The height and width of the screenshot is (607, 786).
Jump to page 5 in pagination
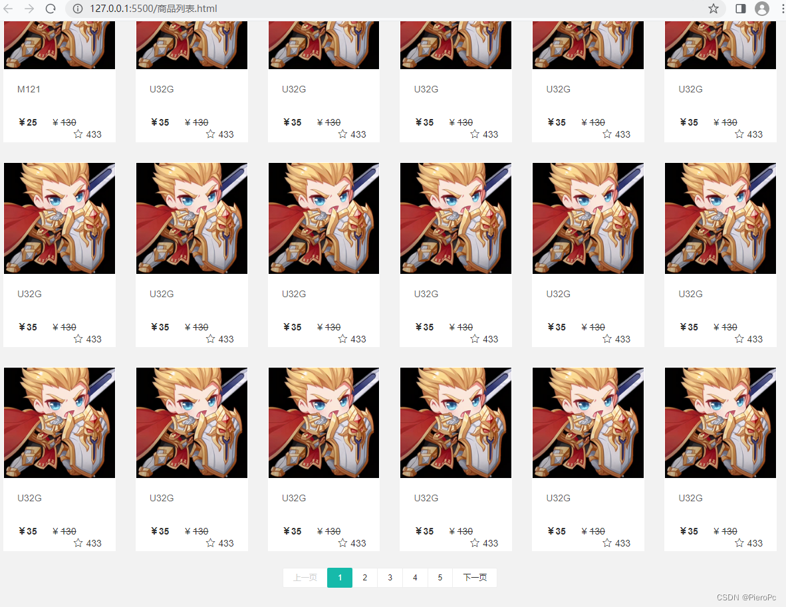440,578
